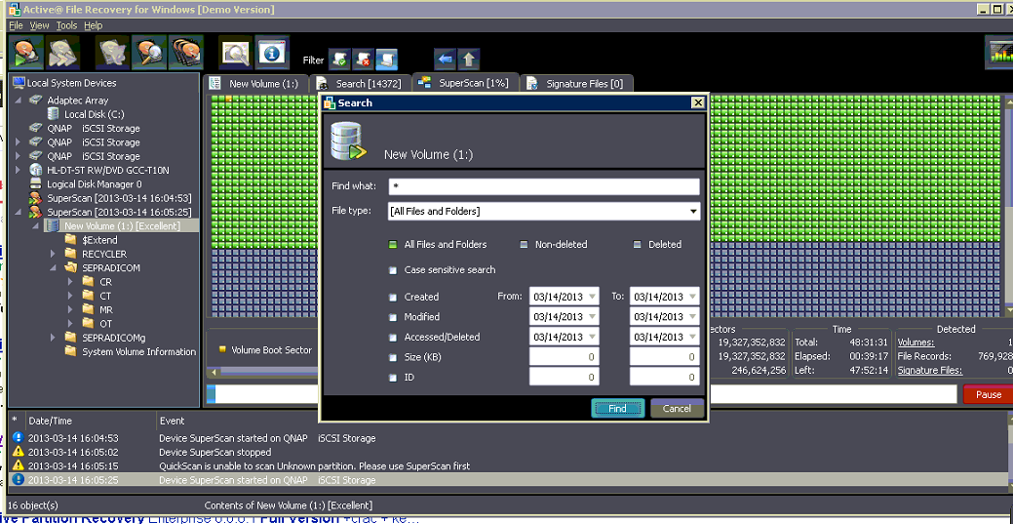Open file preview using picture-magnifier toolbar icon
The image size is (1013, 524).
[x=235, y=53]
